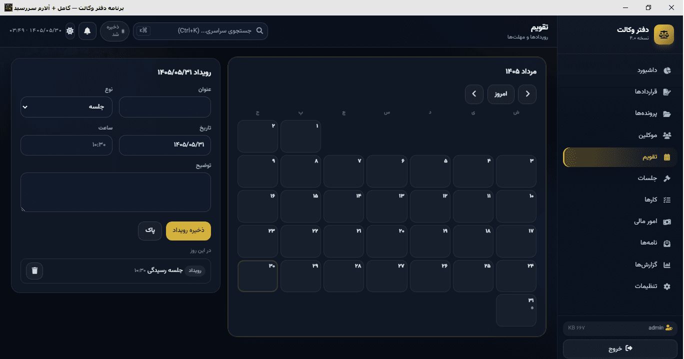Click the gold scales-of-justice logo icon
This screenshot has height=359, width=684.
tap(664, 34)
